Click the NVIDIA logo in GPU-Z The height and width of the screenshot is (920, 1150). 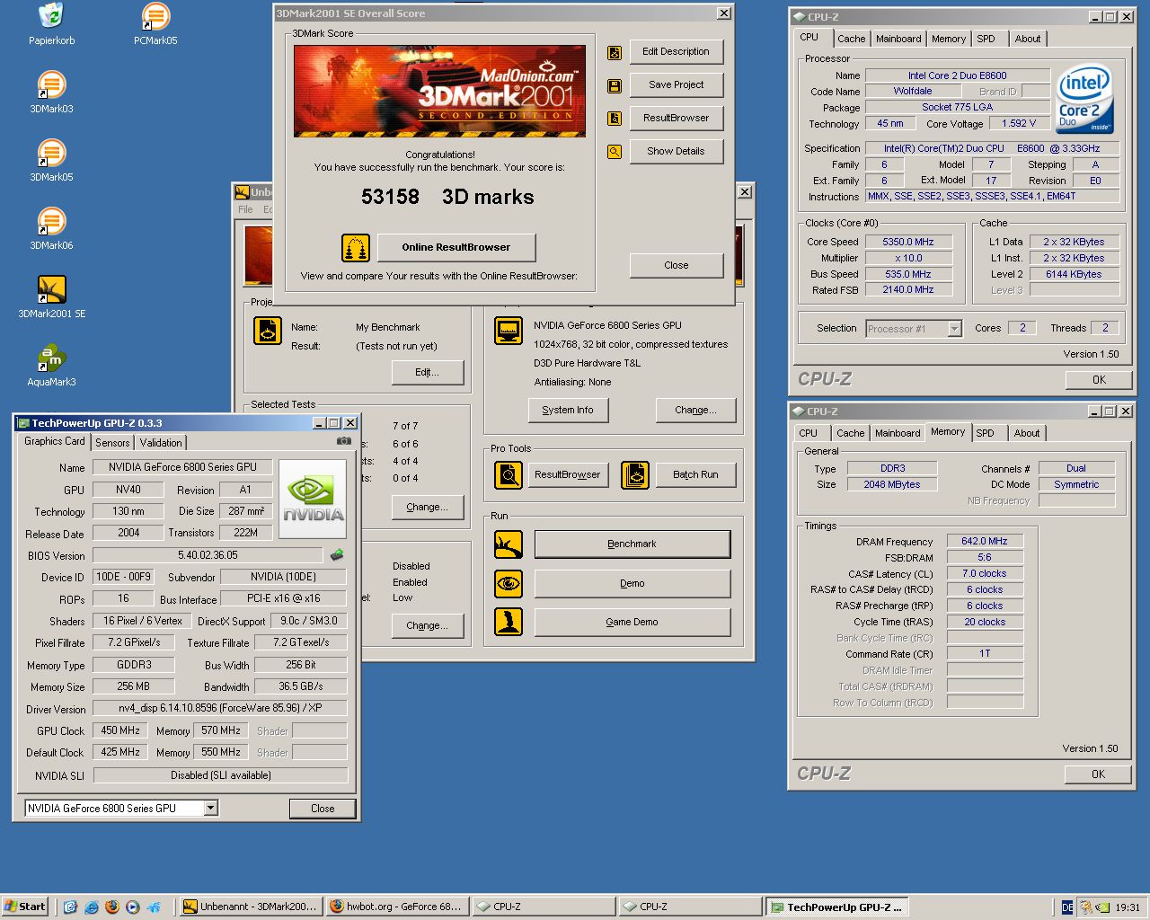314,500
